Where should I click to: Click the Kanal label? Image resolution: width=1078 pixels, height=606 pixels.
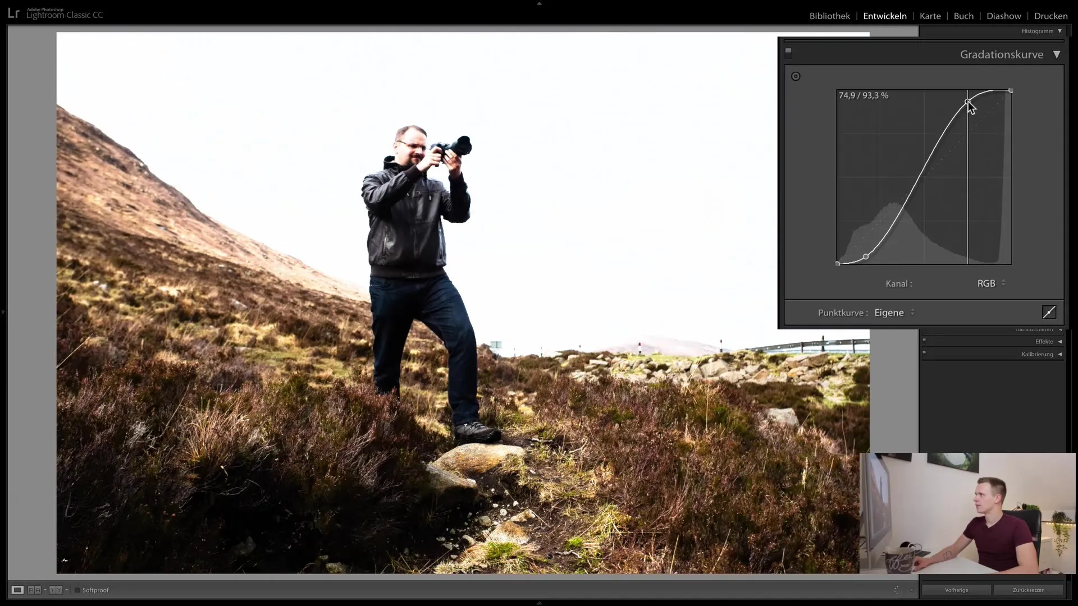click(898, 284)
